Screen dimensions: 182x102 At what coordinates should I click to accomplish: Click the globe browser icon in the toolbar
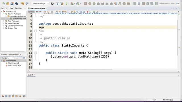[52, 4]
